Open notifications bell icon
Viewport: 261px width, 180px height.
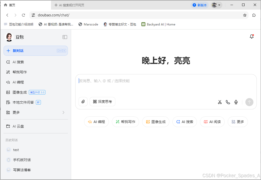pos(251,37)
